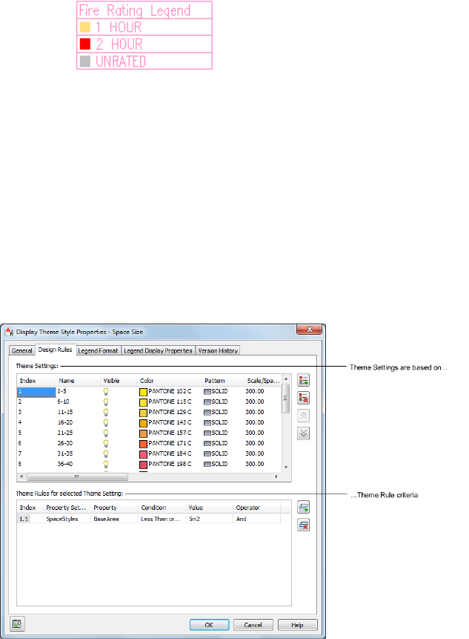Click SOLID pattern in row 26-30

[x=216, y=443]
